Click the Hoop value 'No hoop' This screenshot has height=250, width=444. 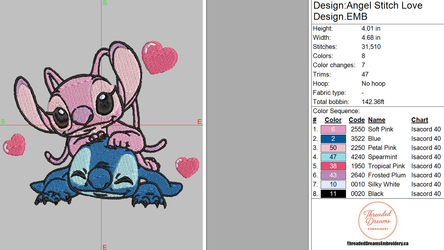373,84
